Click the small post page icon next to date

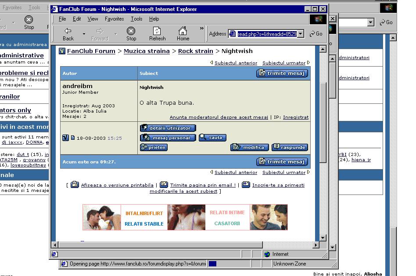[x=73, y=138]
